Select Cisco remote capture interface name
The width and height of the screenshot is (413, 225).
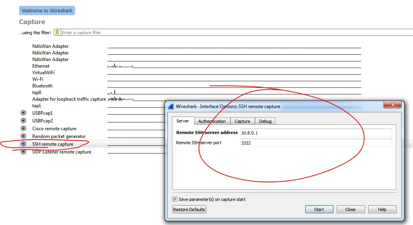tap(54, 129)
